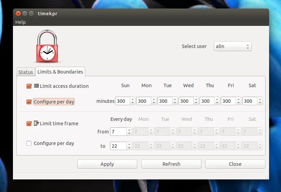
Task: Open the Help menu
Action: 20,22
